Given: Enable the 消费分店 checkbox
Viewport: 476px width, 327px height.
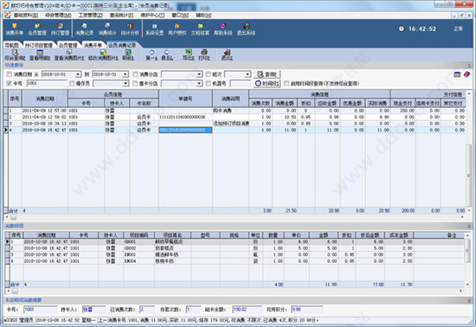Looking at the screenshot, I should click(x=135, y=74).
